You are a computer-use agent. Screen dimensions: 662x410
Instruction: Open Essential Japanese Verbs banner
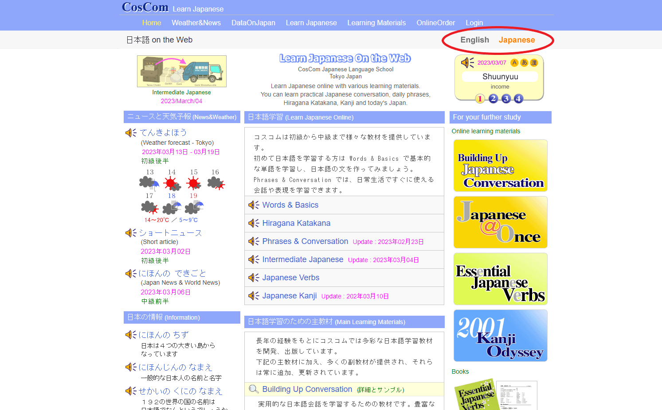tap(501, 279)
